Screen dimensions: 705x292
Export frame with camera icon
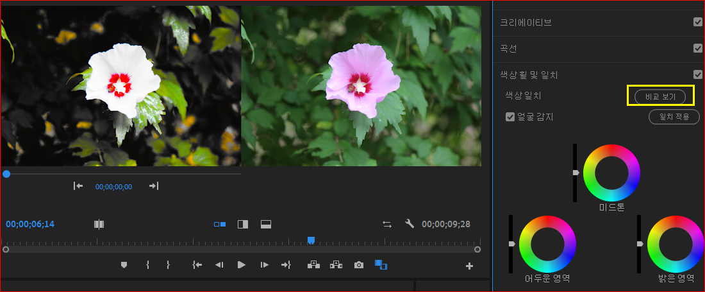coord(358,265)
